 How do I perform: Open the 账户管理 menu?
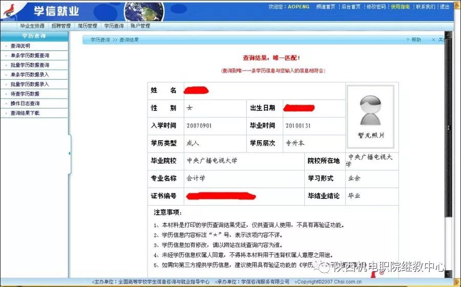(140, 26)
